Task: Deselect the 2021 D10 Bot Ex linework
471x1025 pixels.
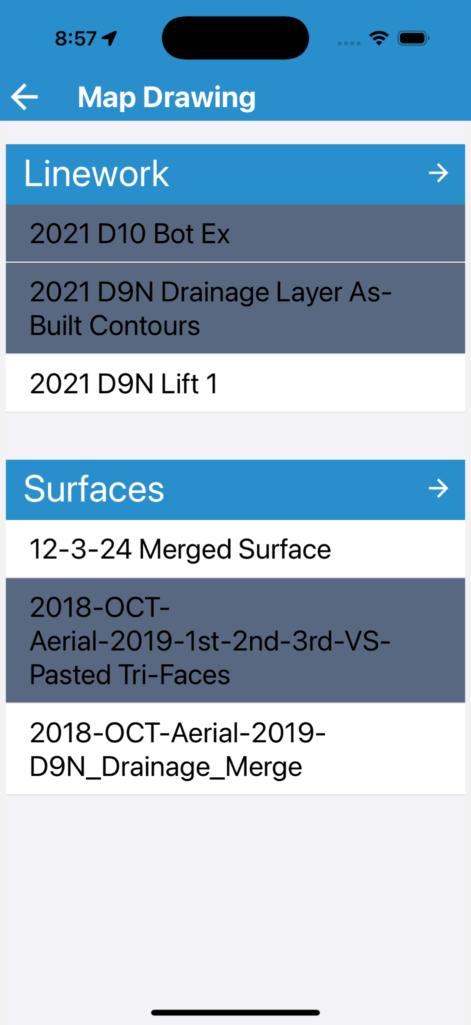Action: pos(235,233)
